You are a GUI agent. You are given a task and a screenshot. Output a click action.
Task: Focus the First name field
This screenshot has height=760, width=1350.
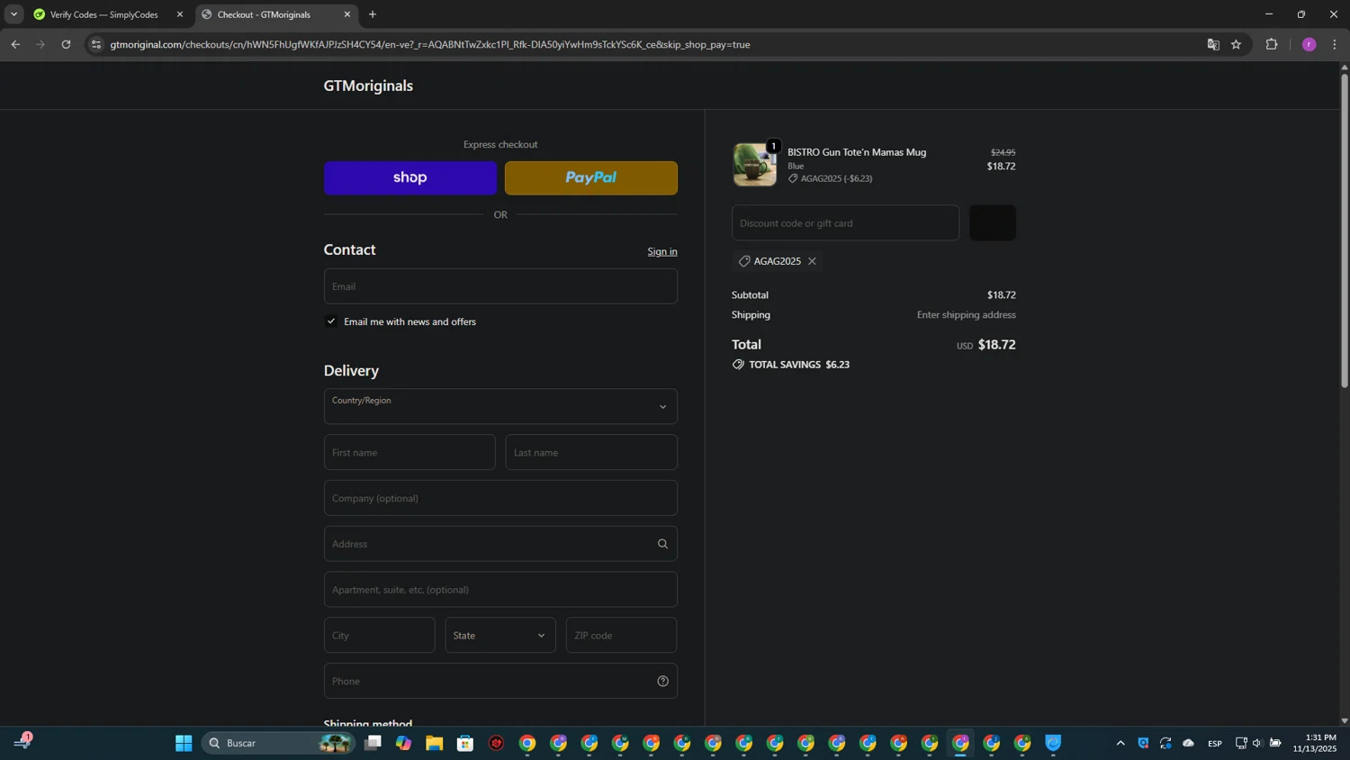pyautogui.click(x=409, y=452)
